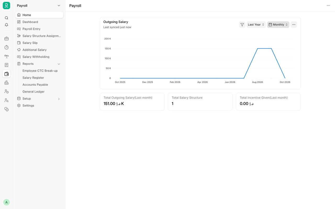Expand the Setup section chevron
This screenshot has width=335, height=209.
[x=59, y=99]
